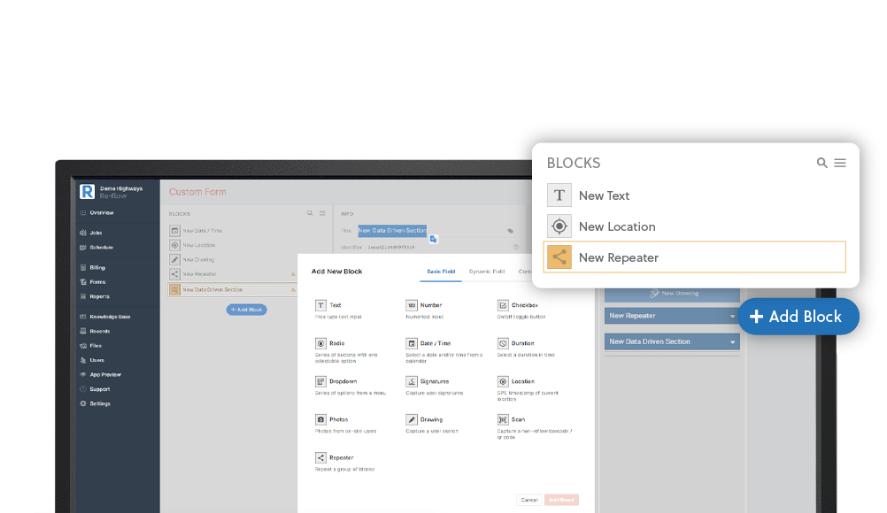Choose the Number block icon

pyautogui.click(x=412, y=305)
